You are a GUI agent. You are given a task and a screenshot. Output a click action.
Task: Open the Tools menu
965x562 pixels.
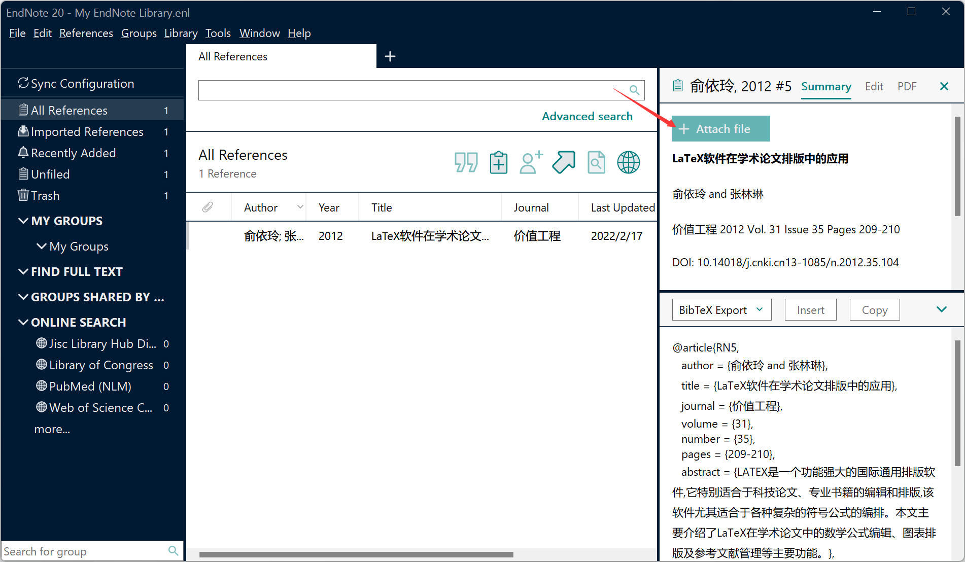tap(218, 33)
